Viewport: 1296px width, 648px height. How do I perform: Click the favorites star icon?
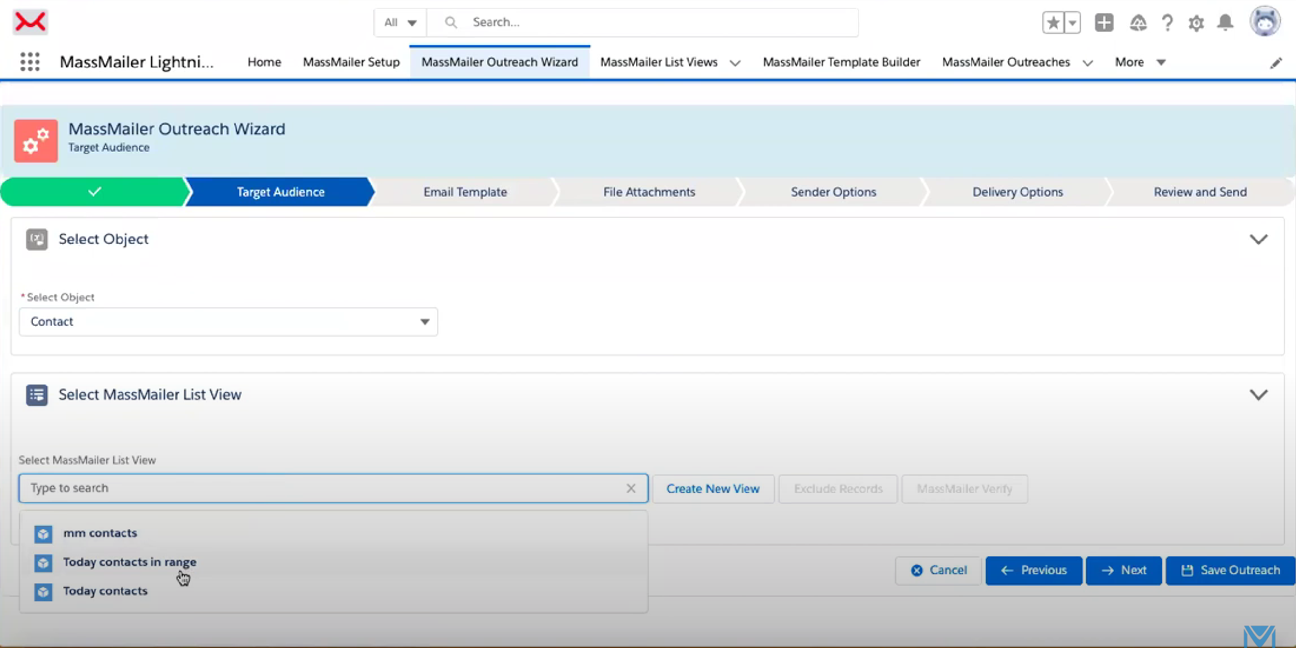1053,23
